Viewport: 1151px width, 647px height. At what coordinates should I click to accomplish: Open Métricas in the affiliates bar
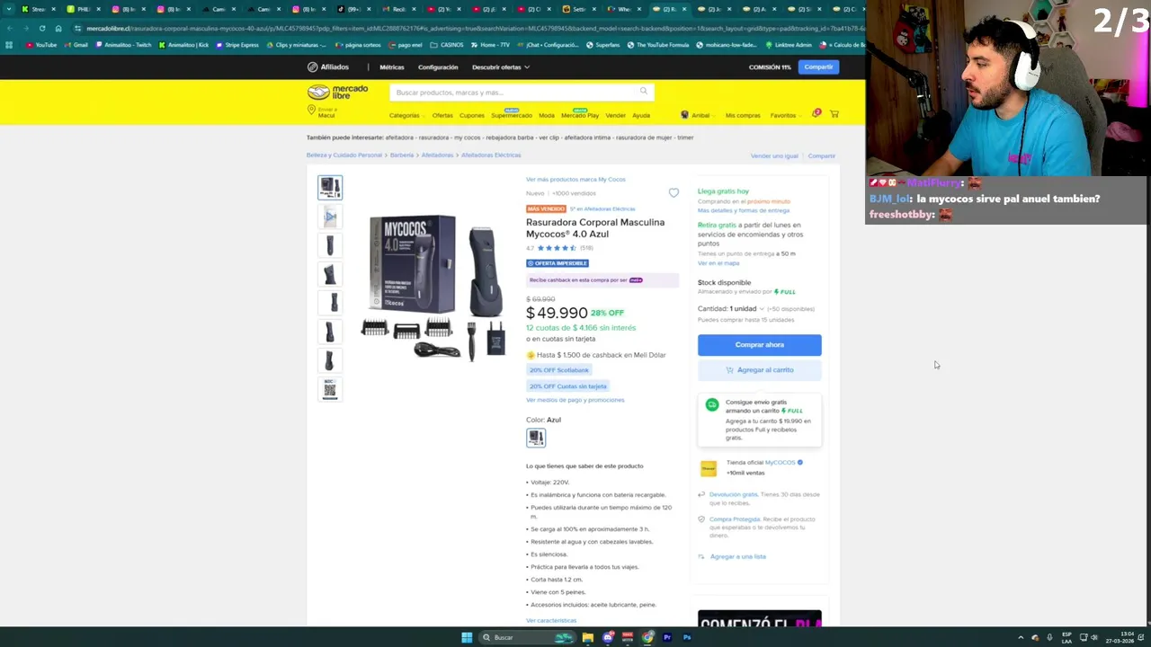pos(392,66)
